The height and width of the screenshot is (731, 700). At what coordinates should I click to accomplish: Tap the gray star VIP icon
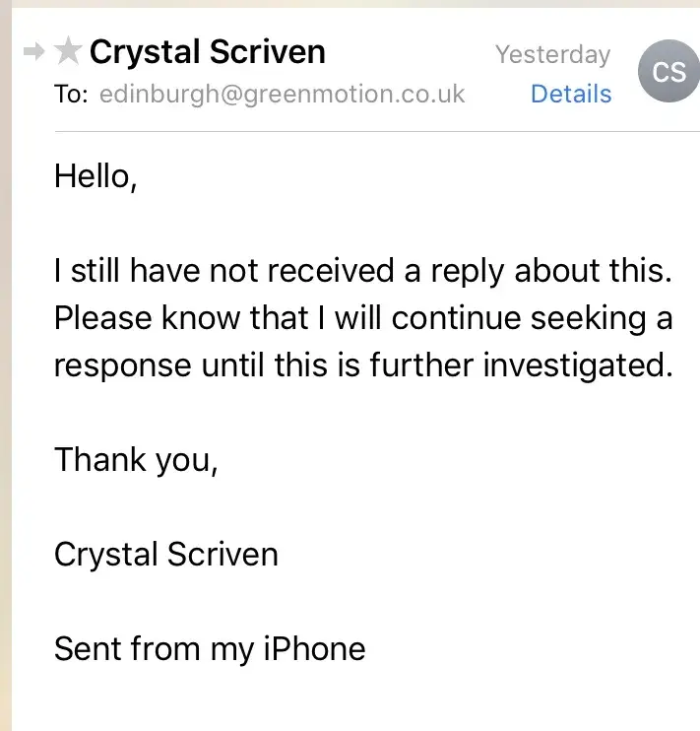(67, 51)
